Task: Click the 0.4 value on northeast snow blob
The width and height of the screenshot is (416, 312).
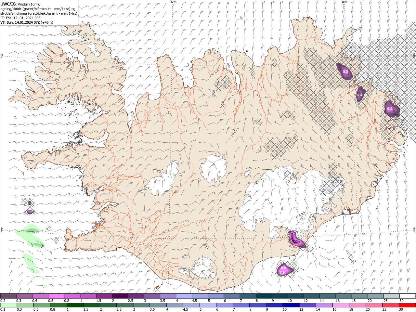Action: pyautogui.click(x=359, y=95)
